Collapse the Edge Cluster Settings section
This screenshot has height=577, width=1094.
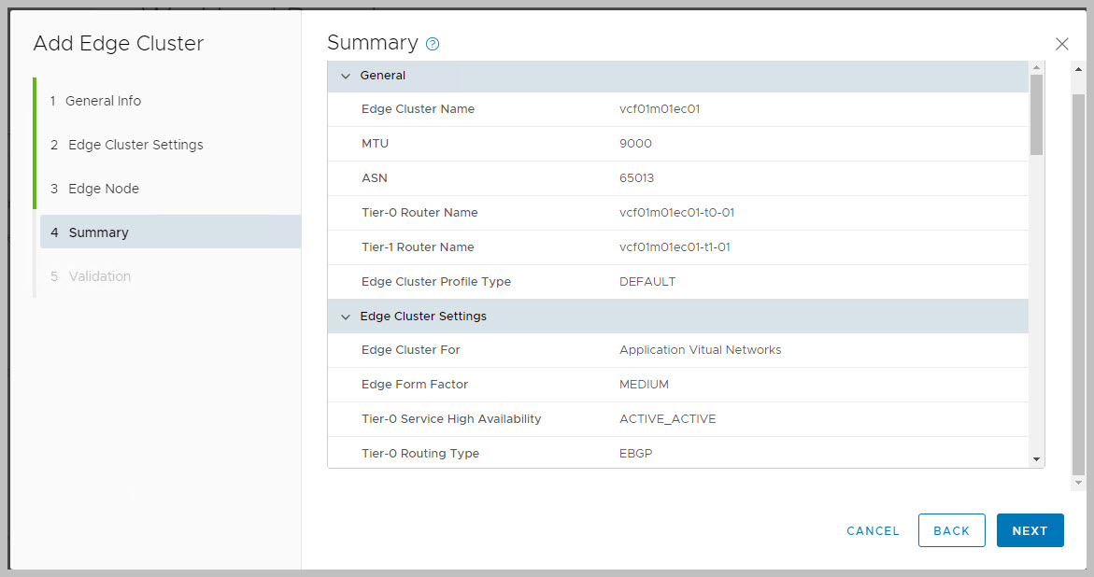tap(346, 317)
